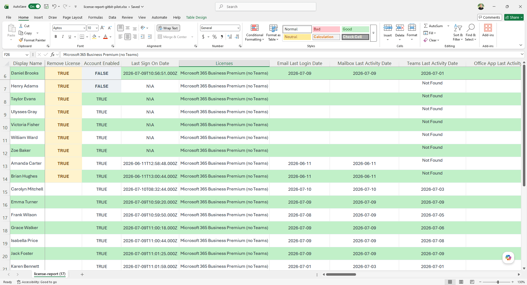Toggle Middle Align vertical alignment
The image size is (527, 285).
tap(127, 28)
